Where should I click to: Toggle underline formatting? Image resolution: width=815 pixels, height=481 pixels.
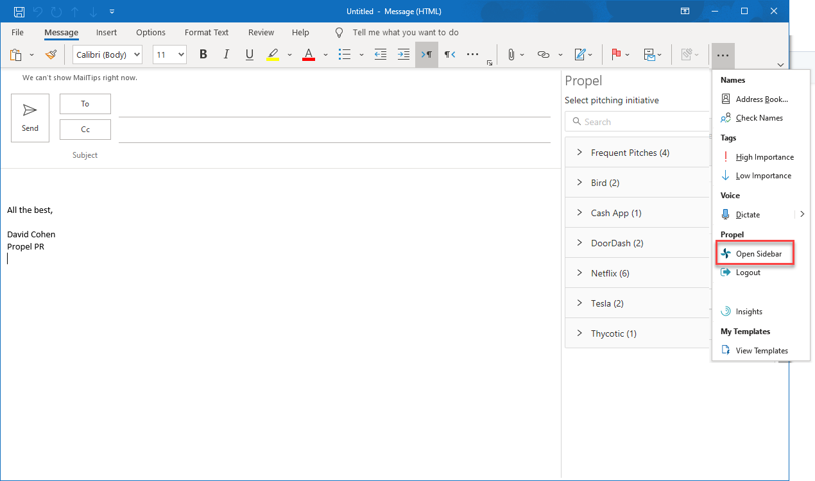(x=250, y=55)
